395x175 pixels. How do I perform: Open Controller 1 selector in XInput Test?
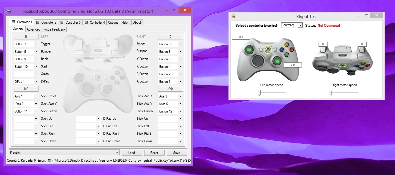click(x=292, y=25)
